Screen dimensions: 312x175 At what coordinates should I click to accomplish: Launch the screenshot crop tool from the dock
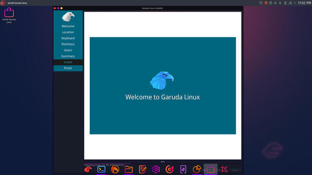pos(224,169)
